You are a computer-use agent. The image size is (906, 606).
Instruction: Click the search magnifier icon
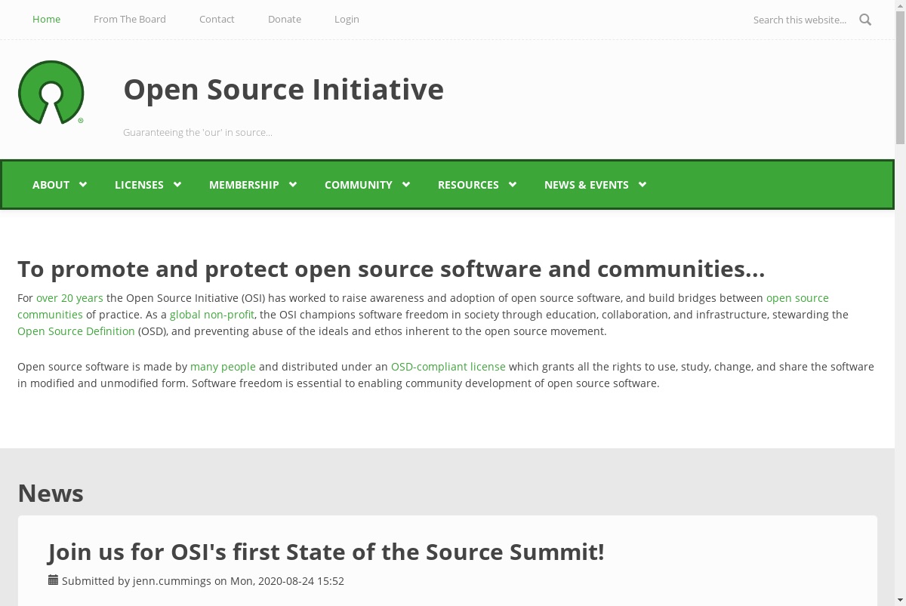pos(865,20)
